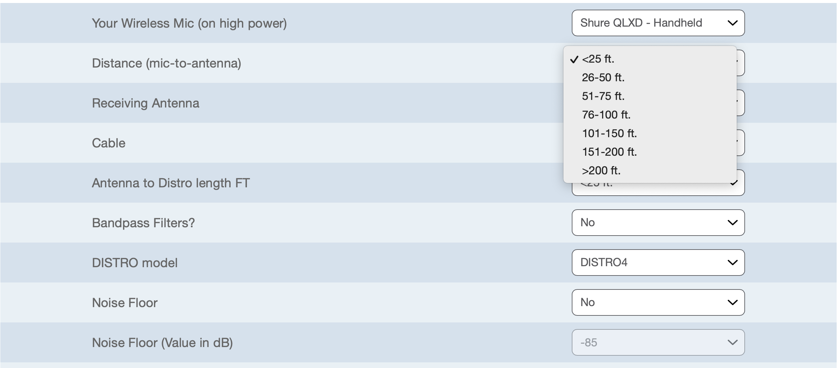Click the Distance (mic-to-antenna) label
Screen dimensions: 838x368
click(x=166, y=63)
